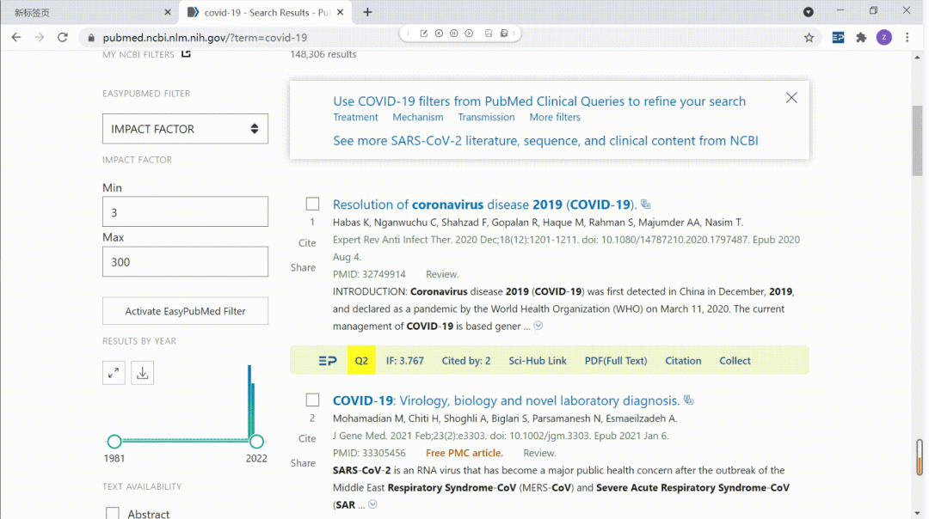The image size is (929, 519).
Task: Tick the checkbox for result 2
Action: [x=313, y=400]
